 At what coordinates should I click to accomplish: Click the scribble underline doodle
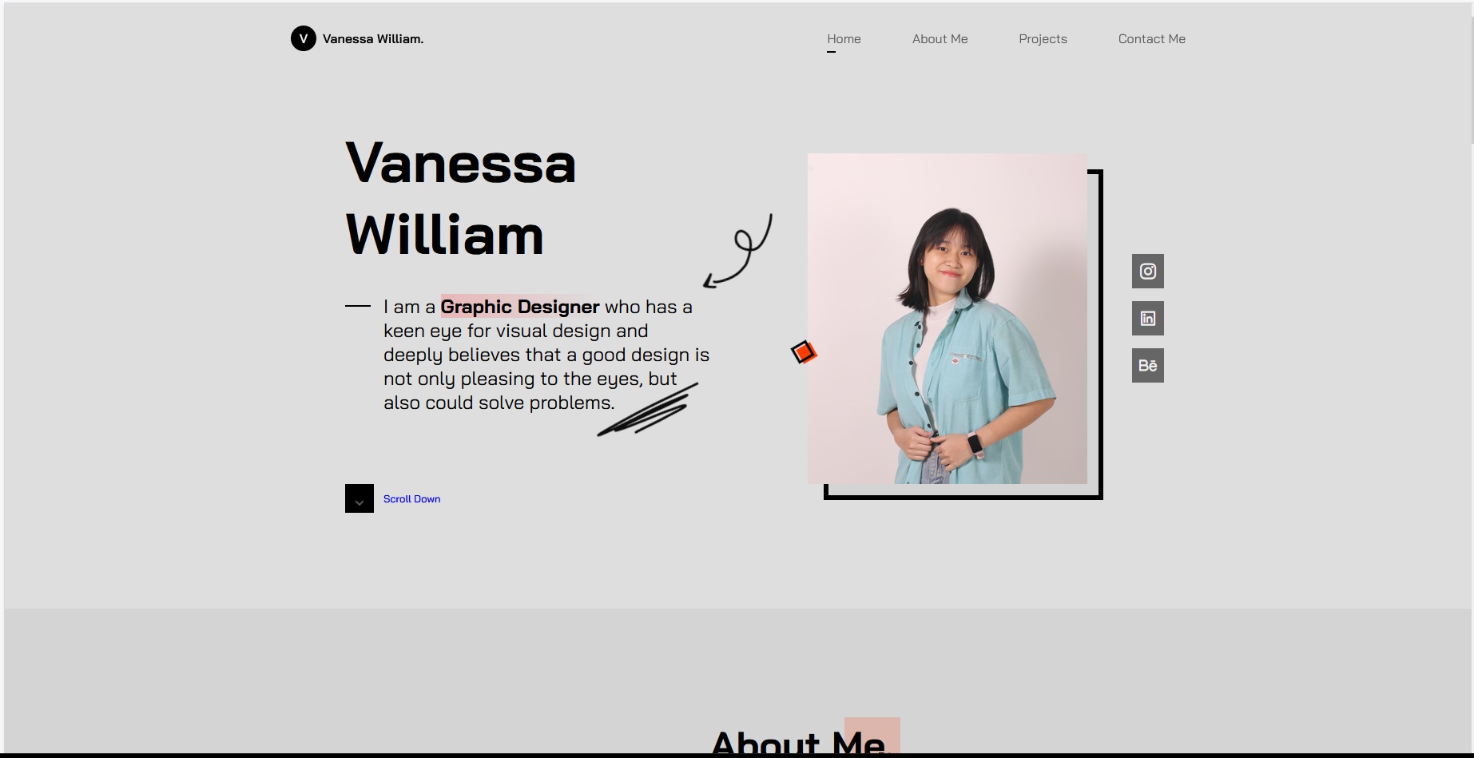(648, 410)
